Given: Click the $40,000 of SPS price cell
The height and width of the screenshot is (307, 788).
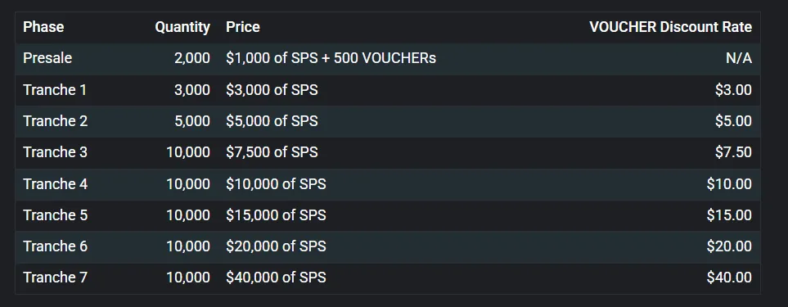Looking at the screenshot, I should pyautogui.click(x=276, y=278).
